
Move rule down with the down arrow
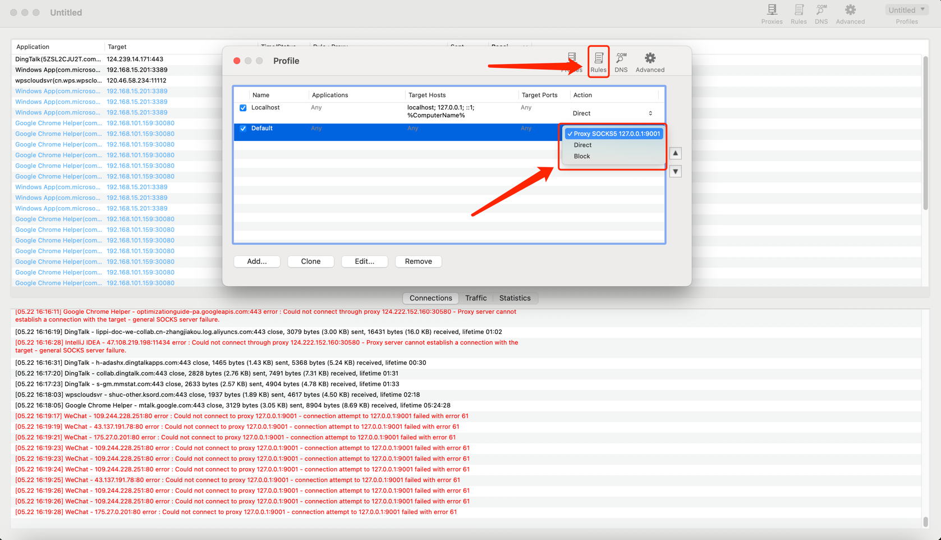[x=676, y=171]
